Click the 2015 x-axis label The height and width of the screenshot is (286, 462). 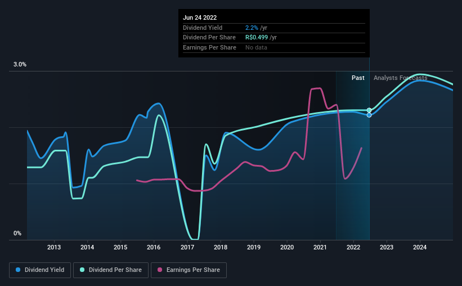pyautogui.click(x=120, y=247)
